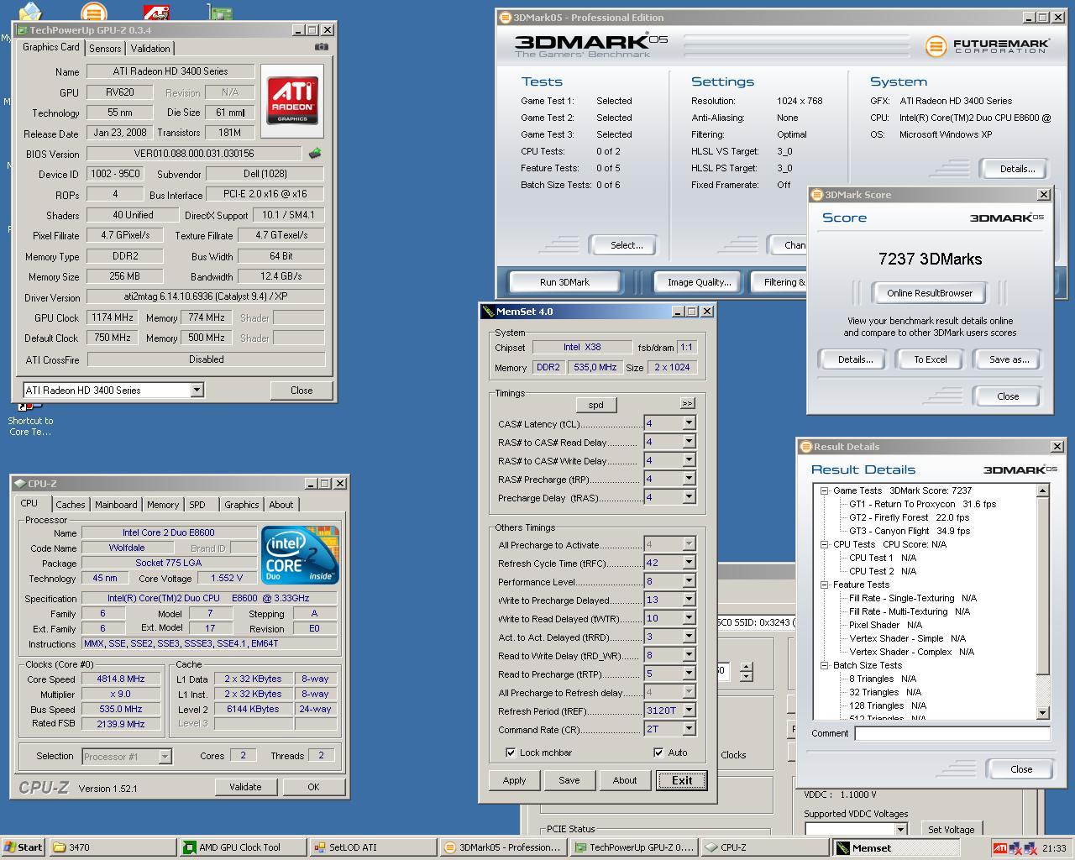
Task: Collapse the Game Tests tree node
Action: click(x=825, y=490)
